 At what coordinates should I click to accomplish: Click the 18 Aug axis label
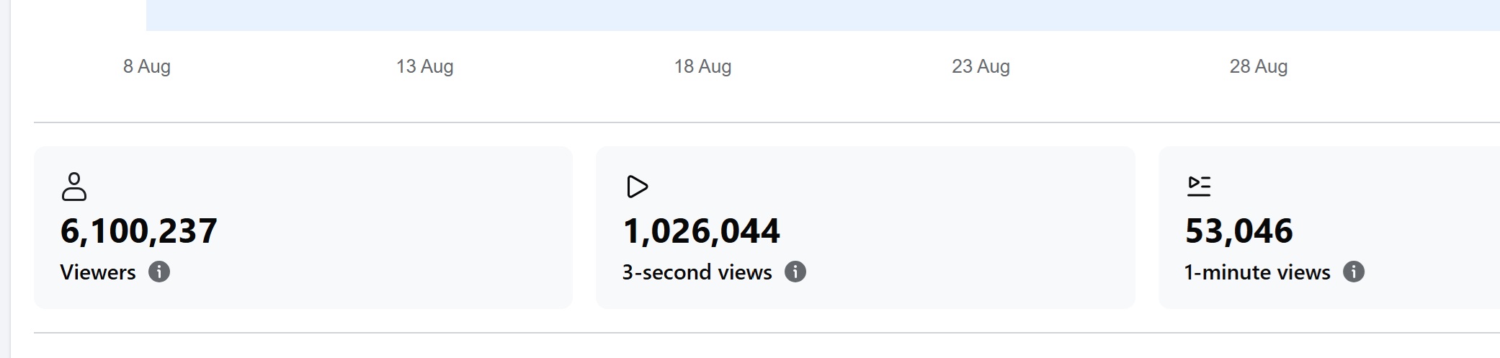(x=703, y=66)
